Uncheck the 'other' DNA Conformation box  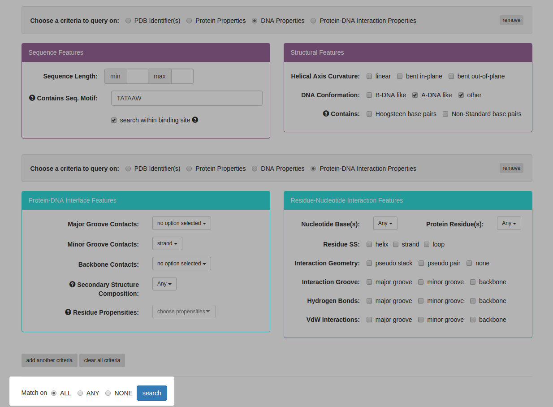click(x=461, y=95)
